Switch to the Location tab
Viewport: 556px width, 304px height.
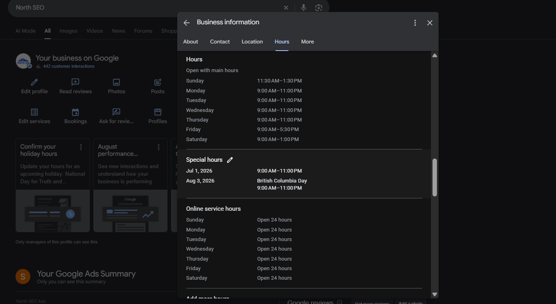(x=252, y=42)
